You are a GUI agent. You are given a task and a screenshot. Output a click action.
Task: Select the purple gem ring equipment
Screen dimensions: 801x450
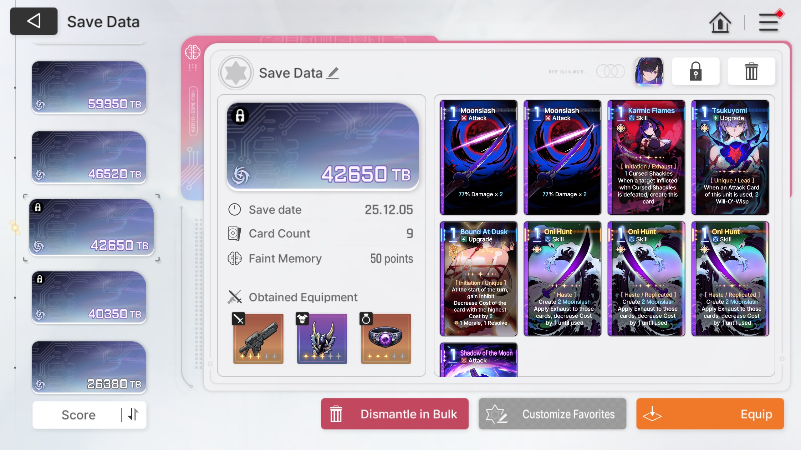coord(386,338)
